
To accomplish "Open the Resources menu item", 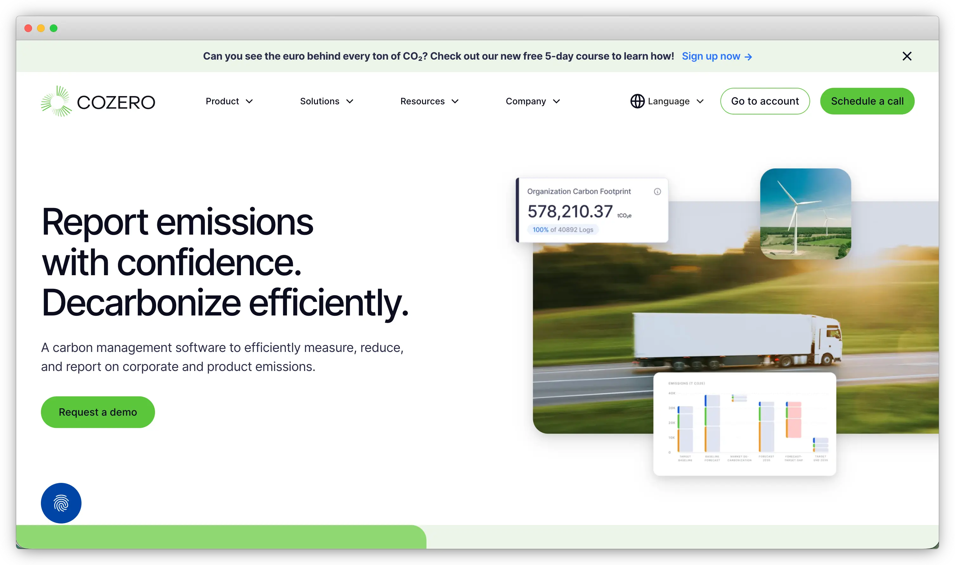I will [x=422, y=101].
